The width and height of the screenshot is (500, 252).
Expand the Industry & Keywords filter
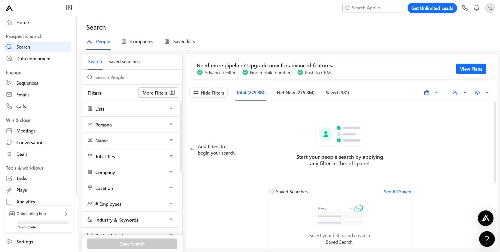point(131,220)
